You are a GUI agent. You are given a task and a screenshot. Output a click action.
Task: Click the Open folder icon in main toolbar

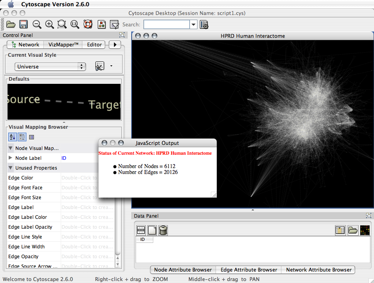[11, 24]
